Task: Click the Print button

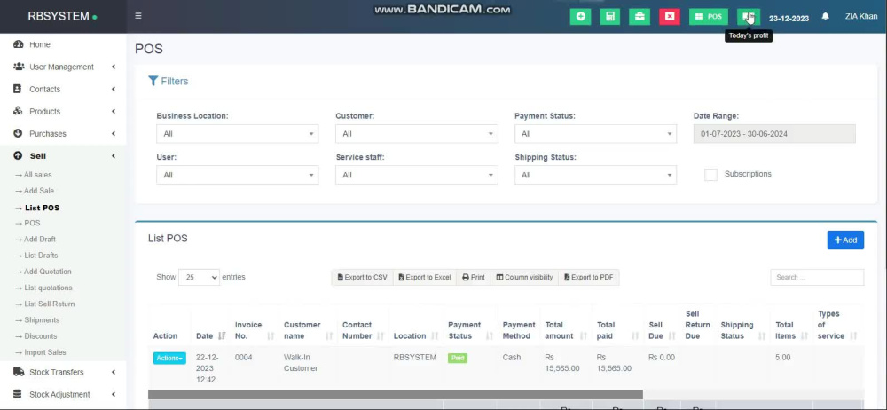Action: point(474,278)
